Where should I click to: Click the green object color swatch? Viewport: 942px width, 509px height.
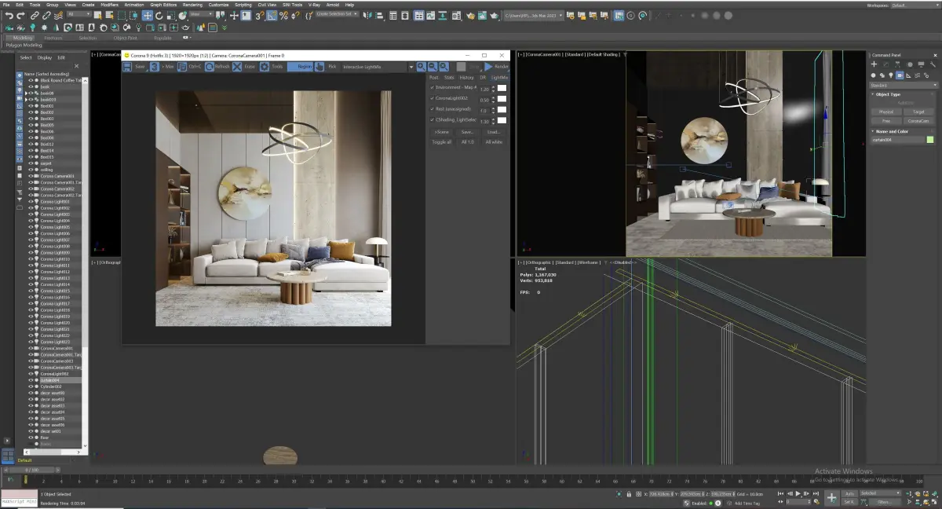coord(930,140)
